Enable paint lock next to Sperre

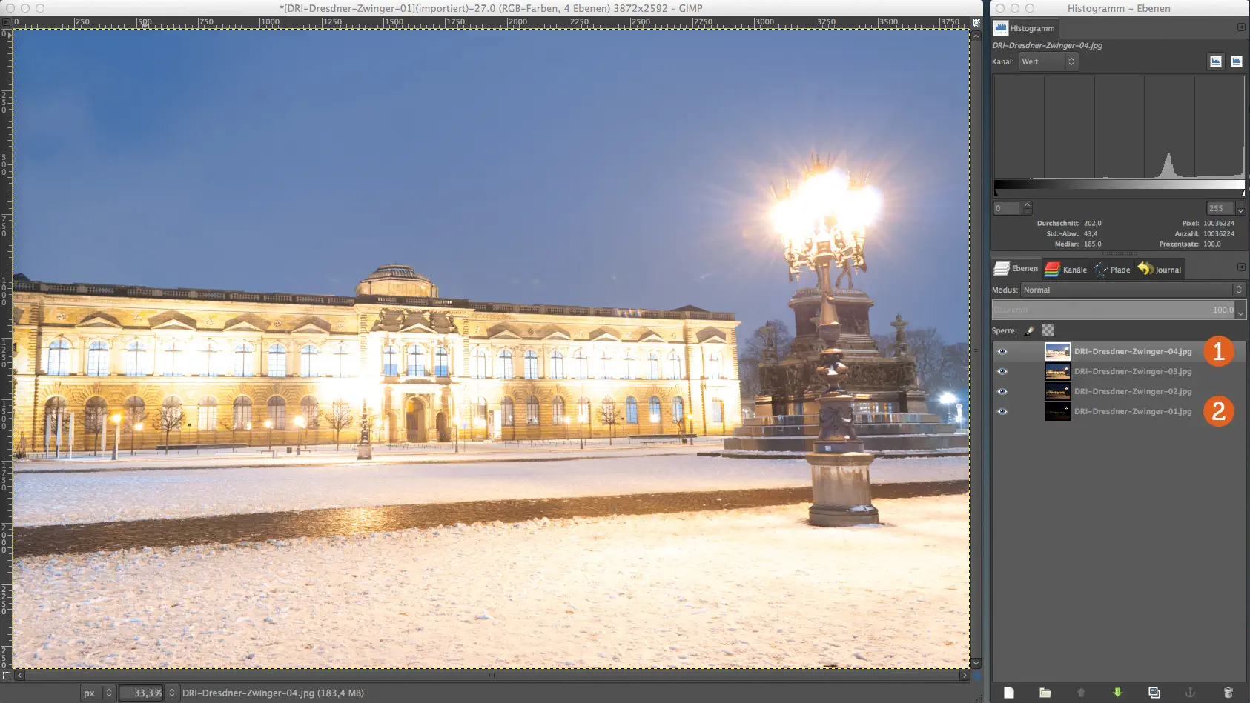point(1028,330)
